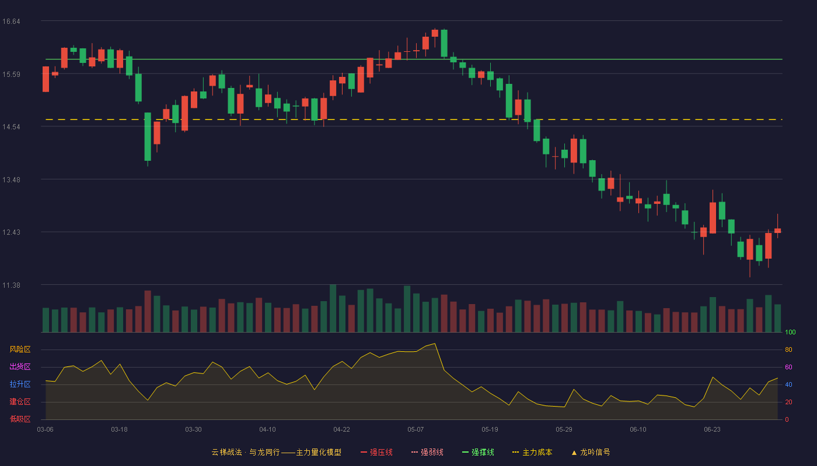
Task: Click the pink dashed 强弱线 legend marker
Action: (x=414, y=452)
